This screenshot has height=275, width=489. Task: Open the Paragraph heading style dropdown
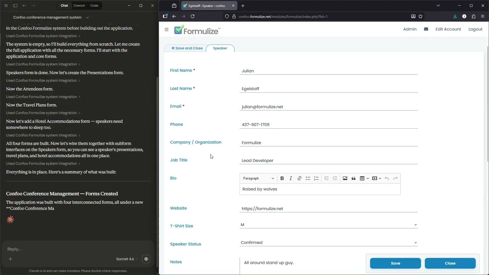[258, 178]
